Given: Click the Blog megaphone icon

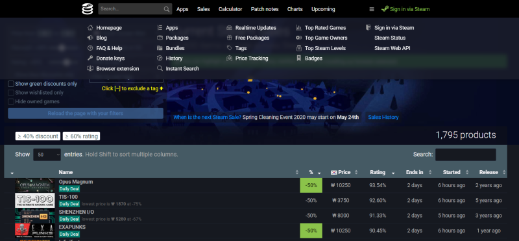Looking at the screenshot, I should 90,38.
